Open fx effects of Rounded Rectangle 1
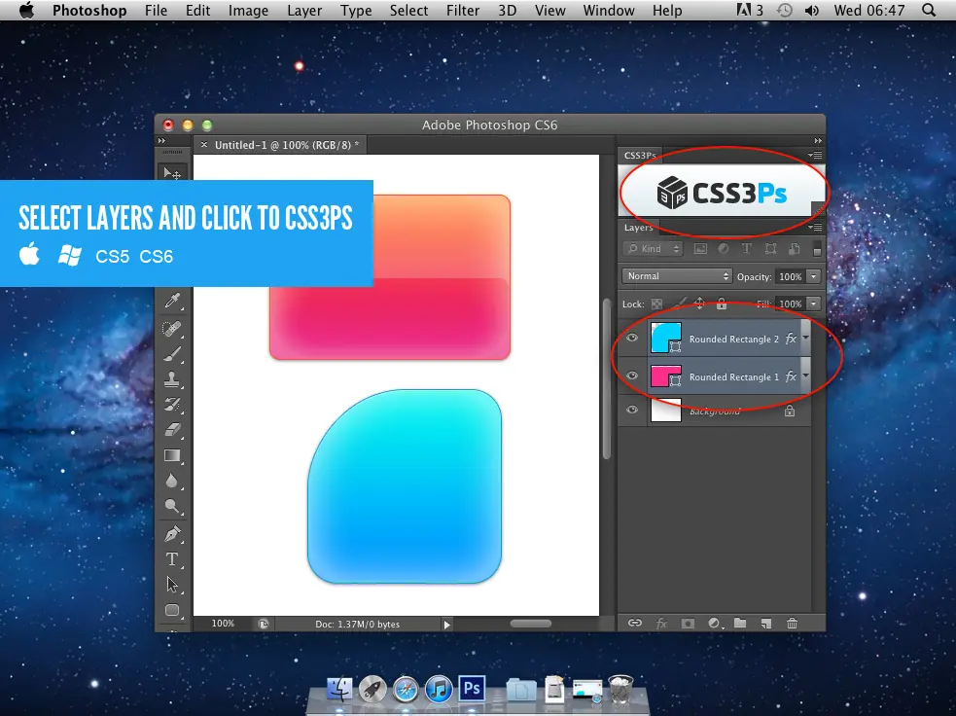 click(791, 376)
